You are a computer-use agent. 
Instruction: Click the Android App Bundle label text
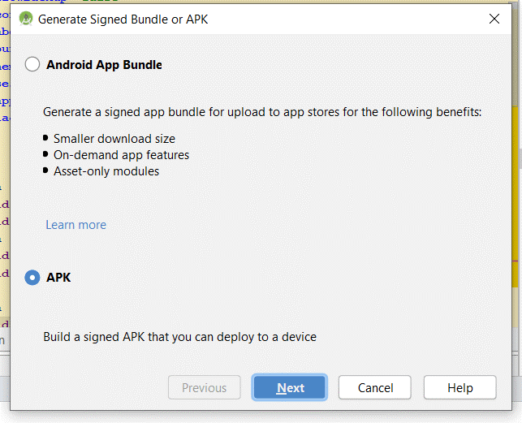(104, 64)
